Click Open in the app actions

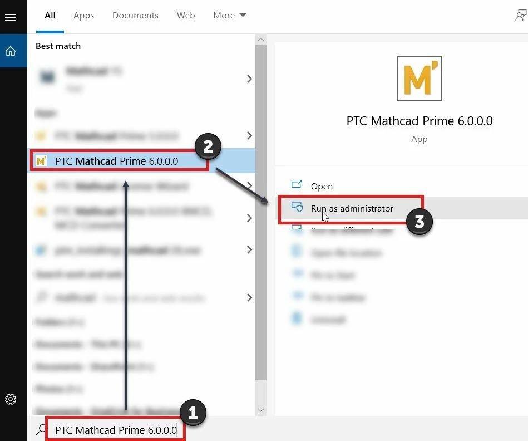(322, 187)
